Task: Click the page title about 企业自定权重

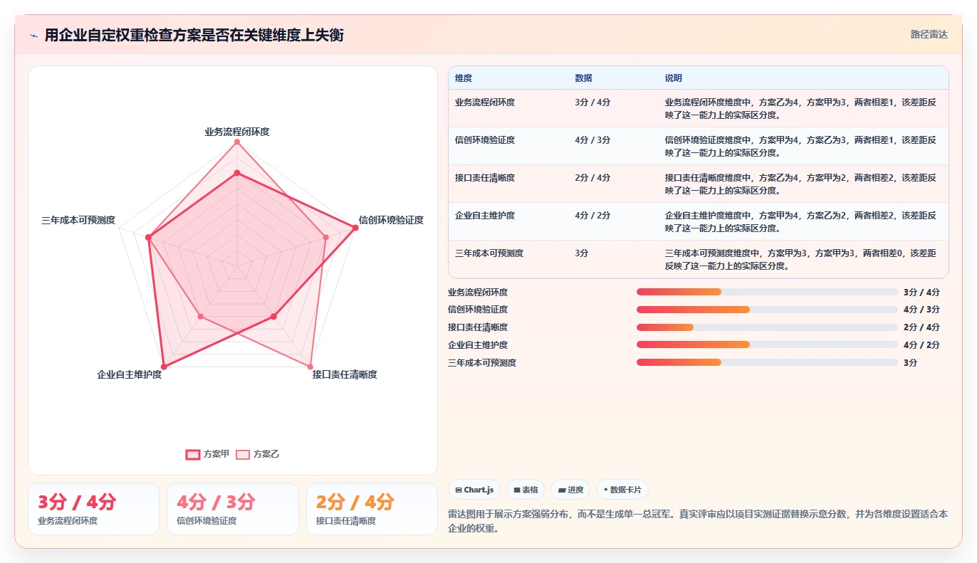Action: [x=194, y=35]
